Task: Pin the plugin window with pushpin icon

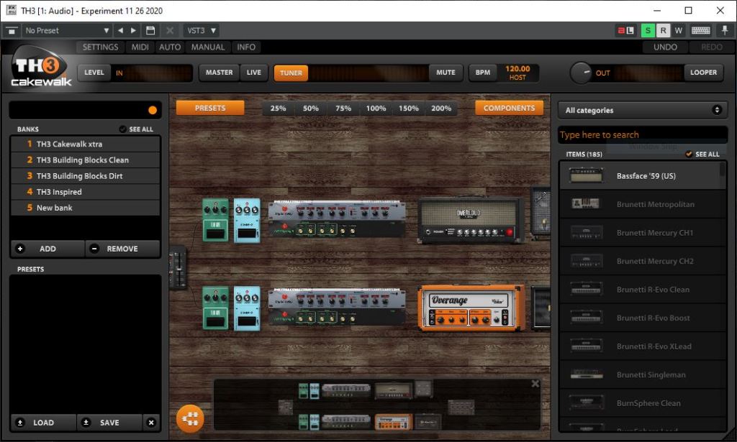Action: pyautogui.click(x=725, y=31)
